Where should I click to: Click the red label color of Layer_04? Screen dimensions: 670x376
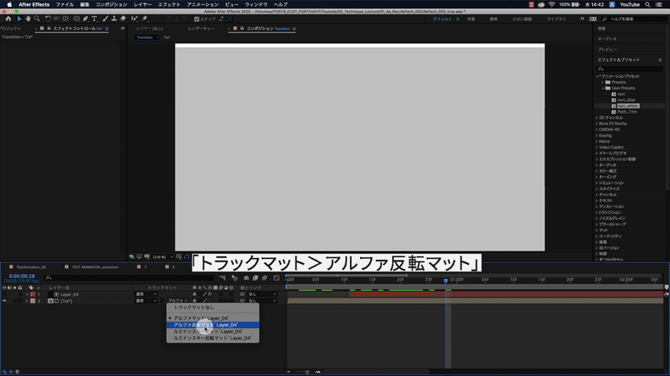[x=33, y=294]
